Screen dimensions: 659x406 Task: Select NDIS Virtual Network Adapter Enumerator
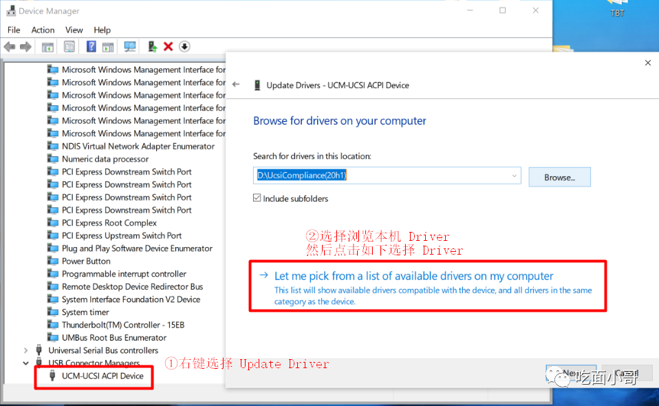click(x=138, y=147)
